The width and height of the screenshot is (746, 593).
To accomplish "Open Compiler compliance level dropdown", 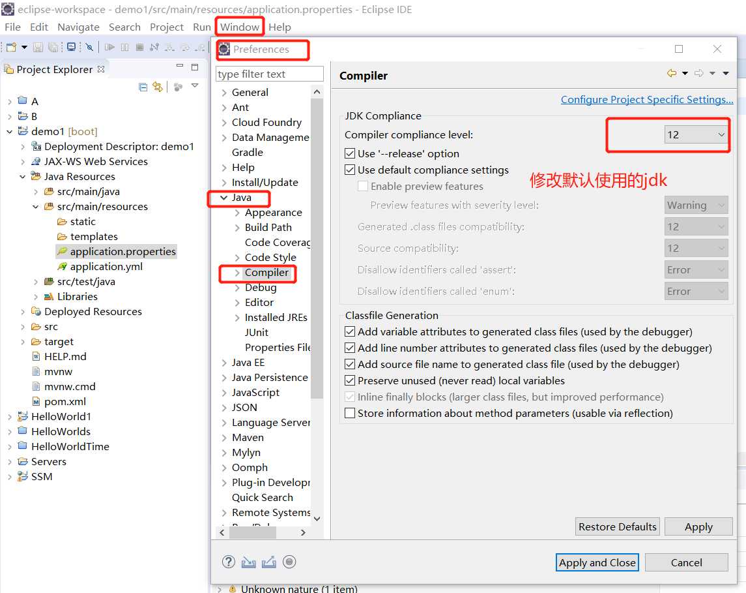I will [696, 135].
